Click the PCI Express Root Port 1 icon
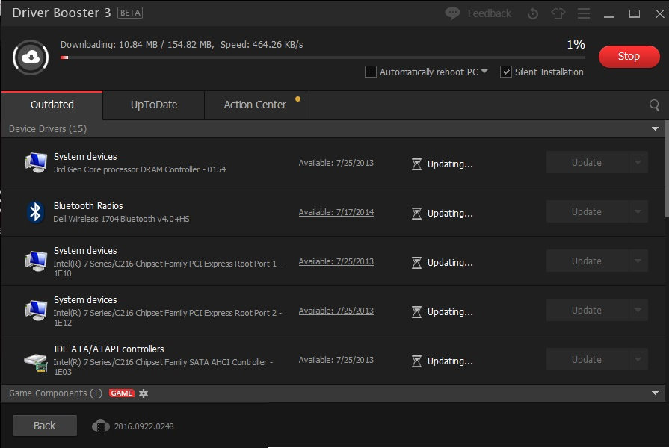Screen dimensions: 669x448 (x=36, y=261)
